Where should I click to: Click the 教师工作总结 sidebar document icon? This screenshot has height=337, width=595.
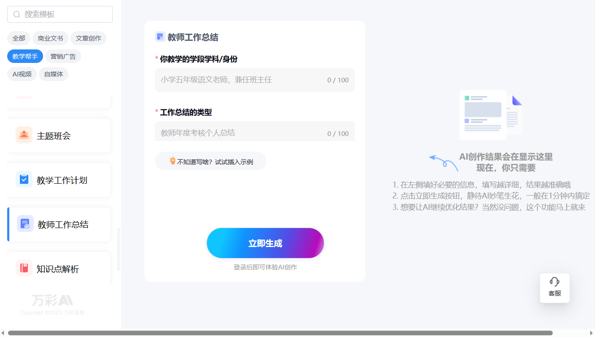(x=25, y=224)
